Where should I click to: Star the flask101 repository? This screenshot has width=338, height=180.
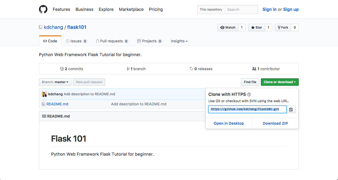point(256,28)
